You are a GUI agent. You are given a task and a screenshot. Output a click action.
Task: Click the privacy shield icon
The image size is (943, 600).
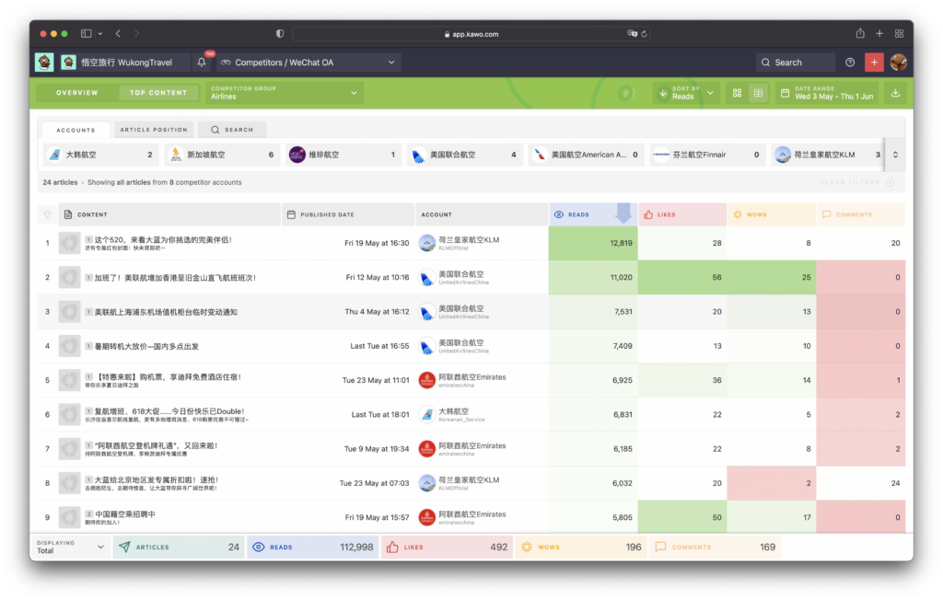[x=280, y=34]
